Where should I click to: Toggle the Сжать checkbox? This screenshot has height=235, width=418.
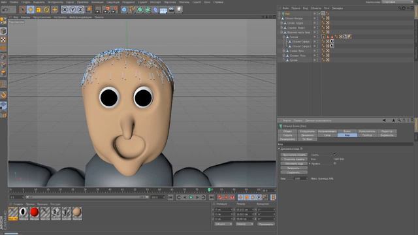(x=334, y=155)
